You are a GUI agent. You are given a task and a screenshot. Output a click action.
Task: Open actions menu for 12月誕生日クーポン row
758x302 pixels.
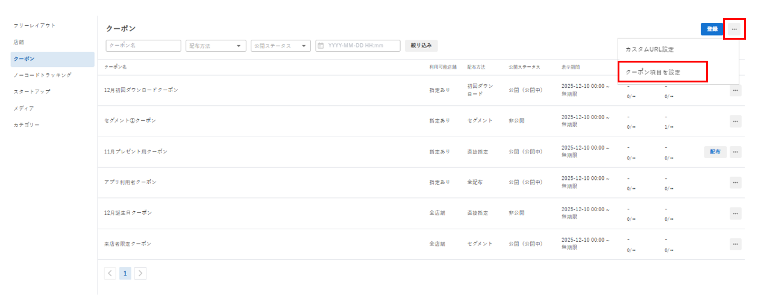pos(735,214)
